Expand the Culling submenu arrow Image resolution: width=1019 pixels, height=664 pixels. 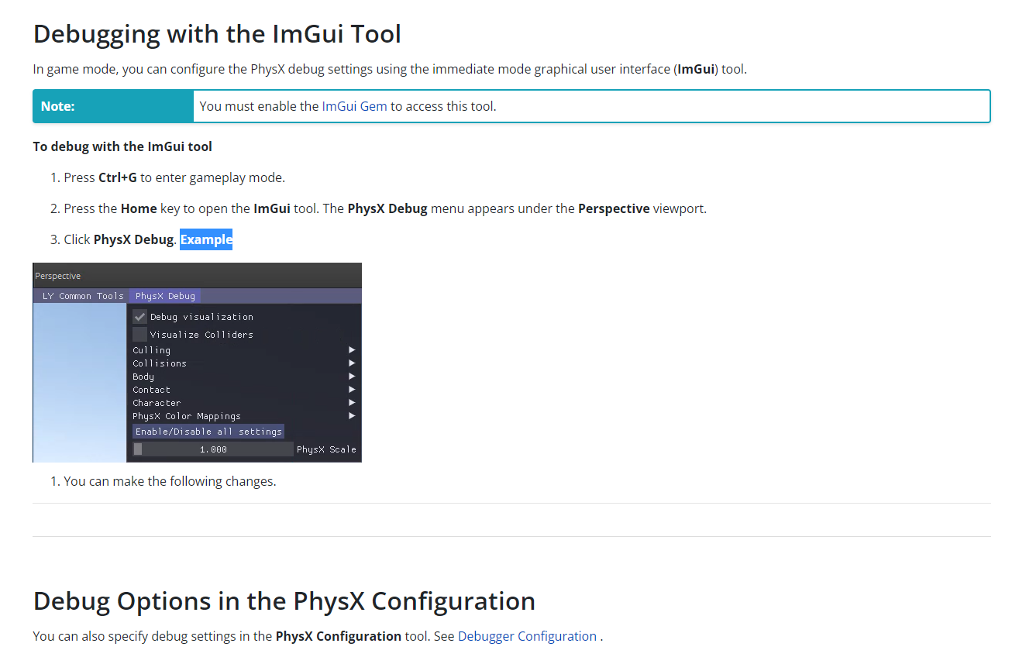[x=351, y=349]
